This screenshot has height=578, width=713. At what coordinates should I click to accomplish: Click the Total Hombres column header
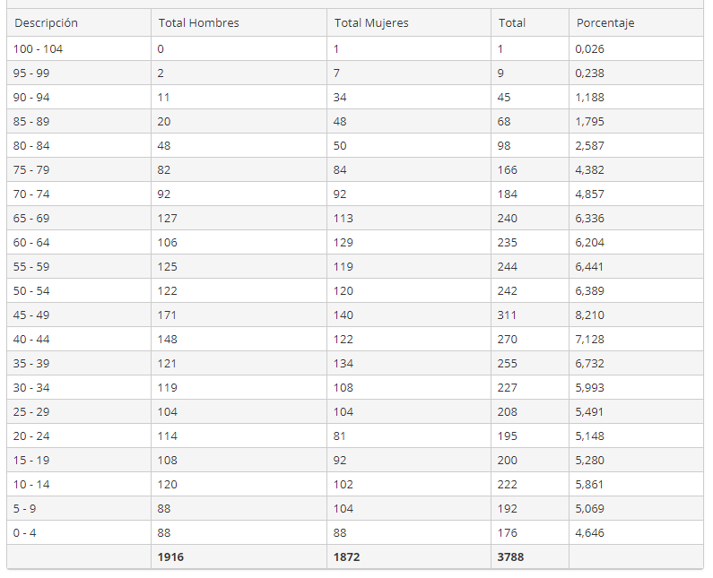(198, 22)
